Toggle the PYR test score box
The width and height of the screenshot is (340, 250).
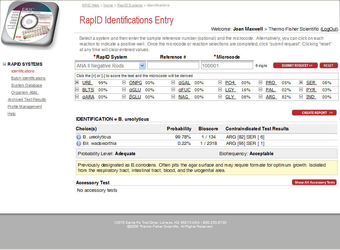pyautogui.click(x=301, y=89)
